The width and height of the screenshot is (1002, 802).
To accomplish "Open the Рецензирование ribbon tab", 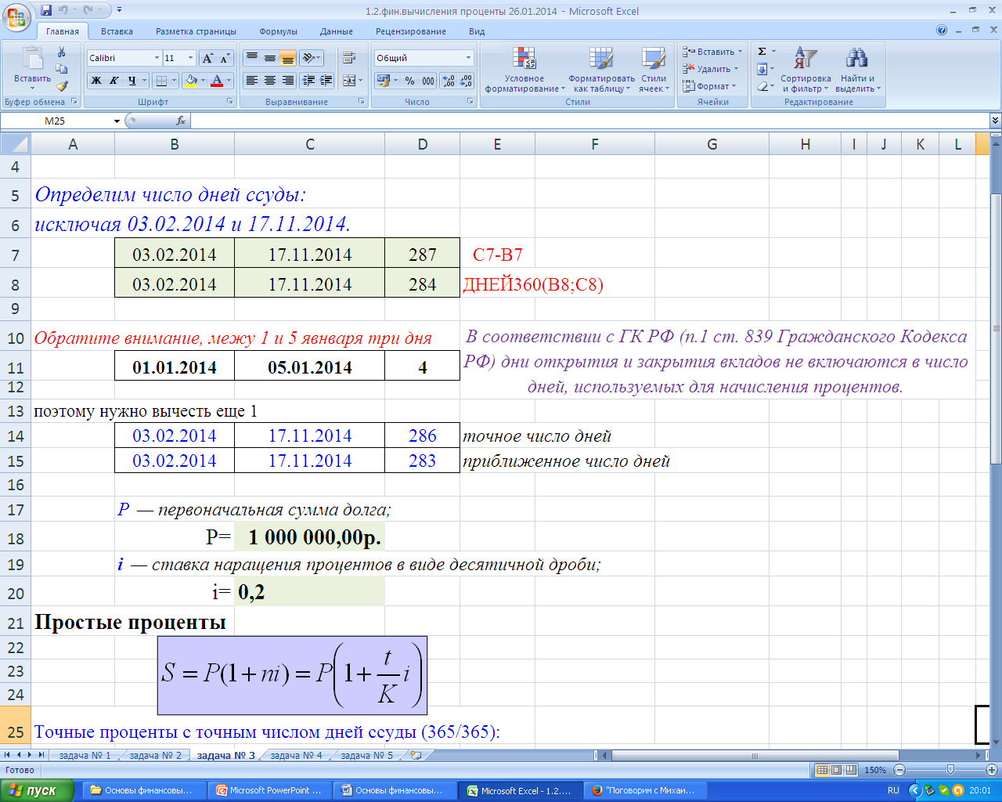I will (411, 31).
